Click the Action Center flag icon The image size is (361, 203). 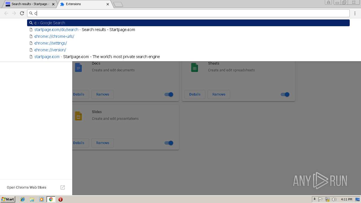coord(321,199)
